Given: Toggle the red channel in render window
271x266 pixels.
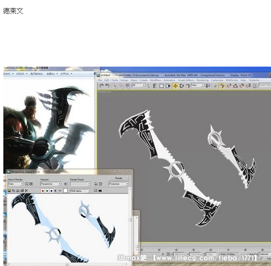Looking at the screenshot, I should [x=43, y=191].
